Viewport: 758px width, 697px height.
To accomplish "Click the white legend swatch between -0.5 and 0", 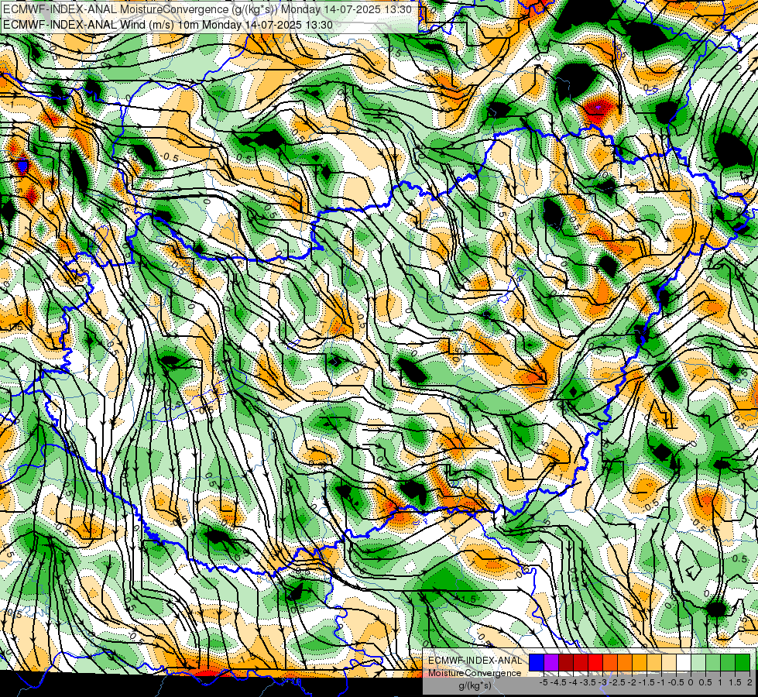I will coord(684,662).
